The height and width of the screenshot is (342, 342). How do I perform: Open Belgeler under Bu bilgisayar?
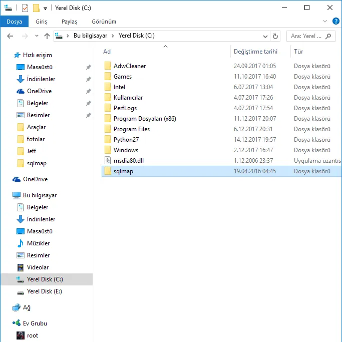[x=38, y=207]
